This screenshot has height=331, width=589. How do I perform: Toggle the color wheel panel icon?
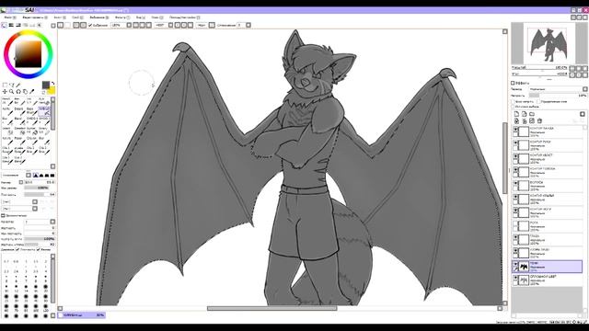click(x=4, y=25)
